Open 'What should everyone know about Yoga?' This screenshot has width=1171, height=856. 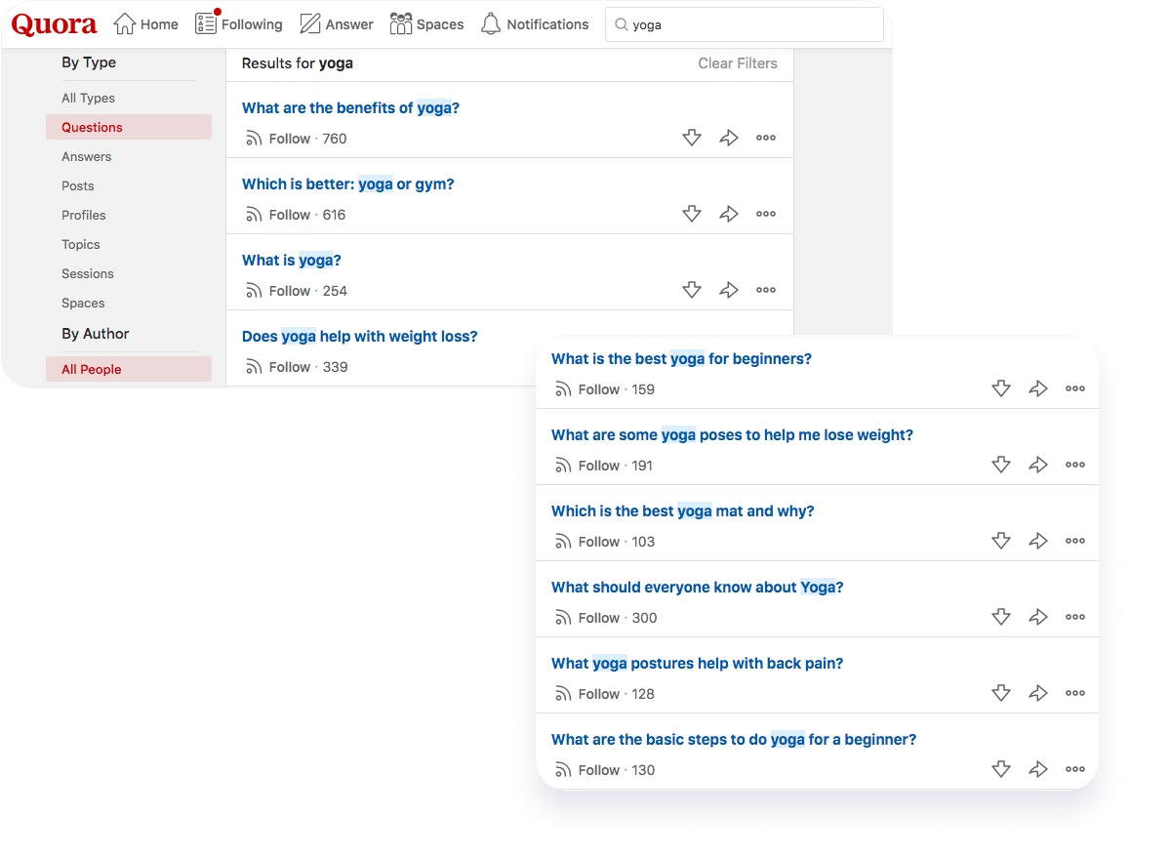[x=697, y=588]
